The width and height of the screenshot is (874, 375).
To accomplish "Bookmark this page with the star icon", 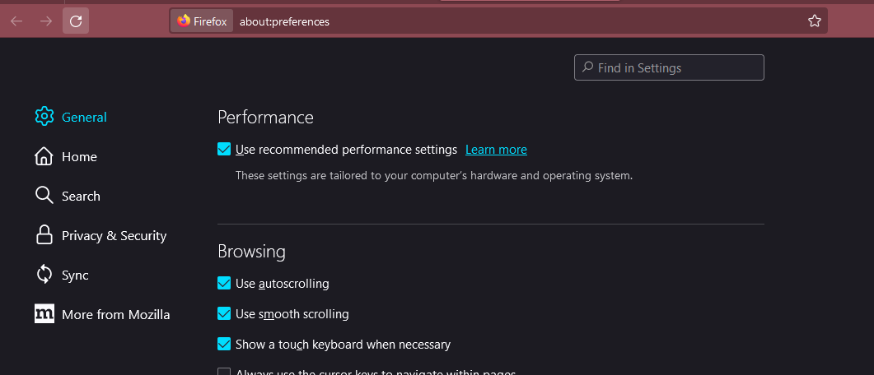I will point(815,21).
